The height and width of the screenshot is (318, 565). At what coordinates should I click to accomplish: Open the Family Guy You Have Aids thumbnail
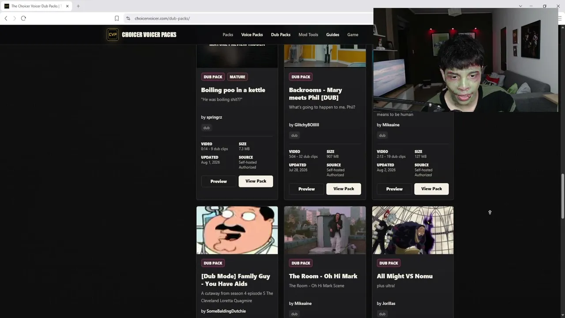pos(237,230)
